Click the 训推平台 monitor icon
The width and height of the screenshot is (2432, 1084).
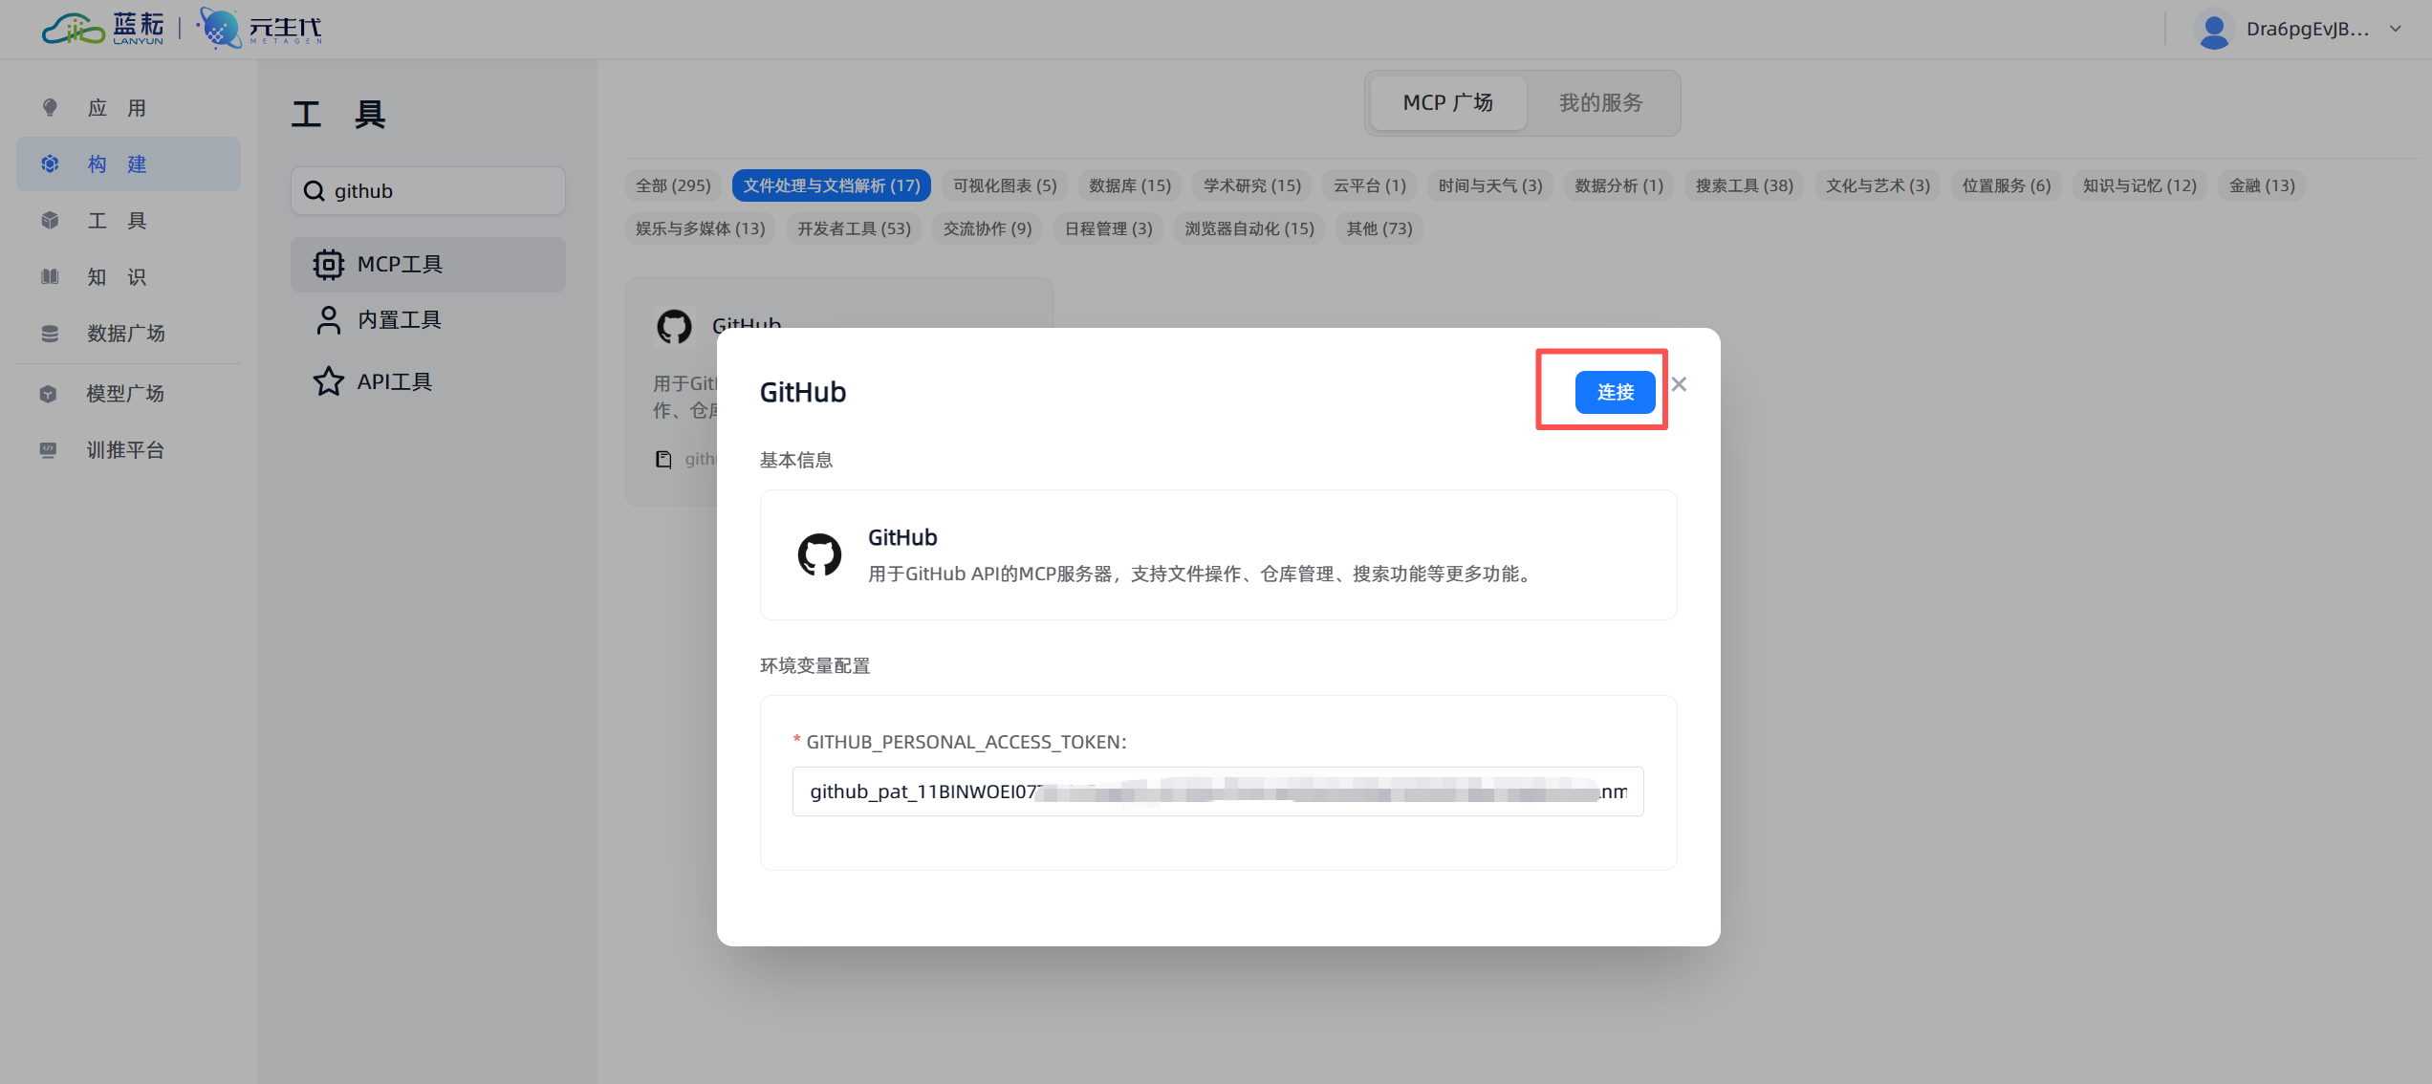click(x=48, y=450)
